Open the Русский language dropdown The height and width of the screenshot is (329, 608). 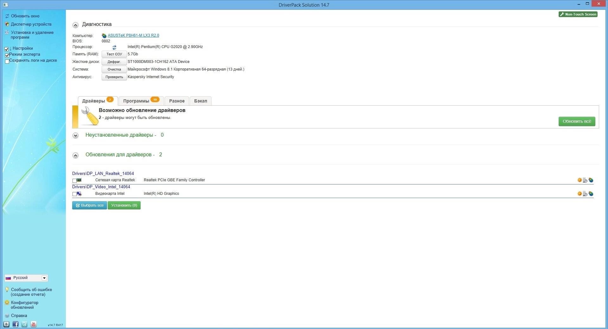point(26,278)
